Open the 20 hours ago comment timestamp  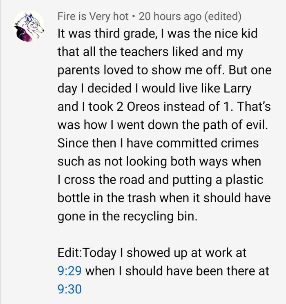click(170, 16)
